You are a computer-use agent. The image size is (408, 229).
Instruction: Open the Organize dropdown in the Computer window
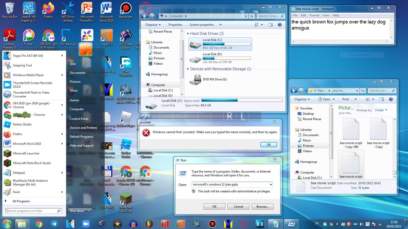(152, 24)
